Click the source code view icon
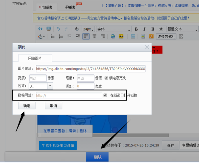 (40, 29)
